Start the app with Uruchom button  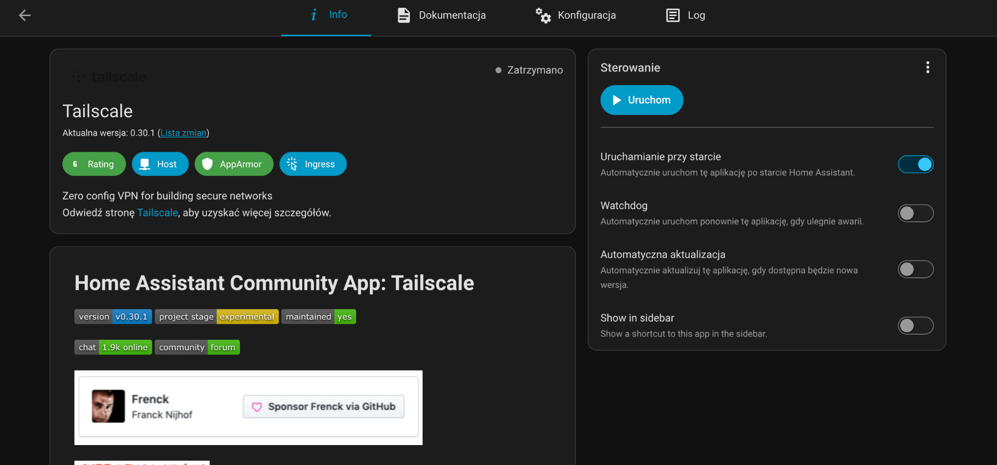(642, 100)
